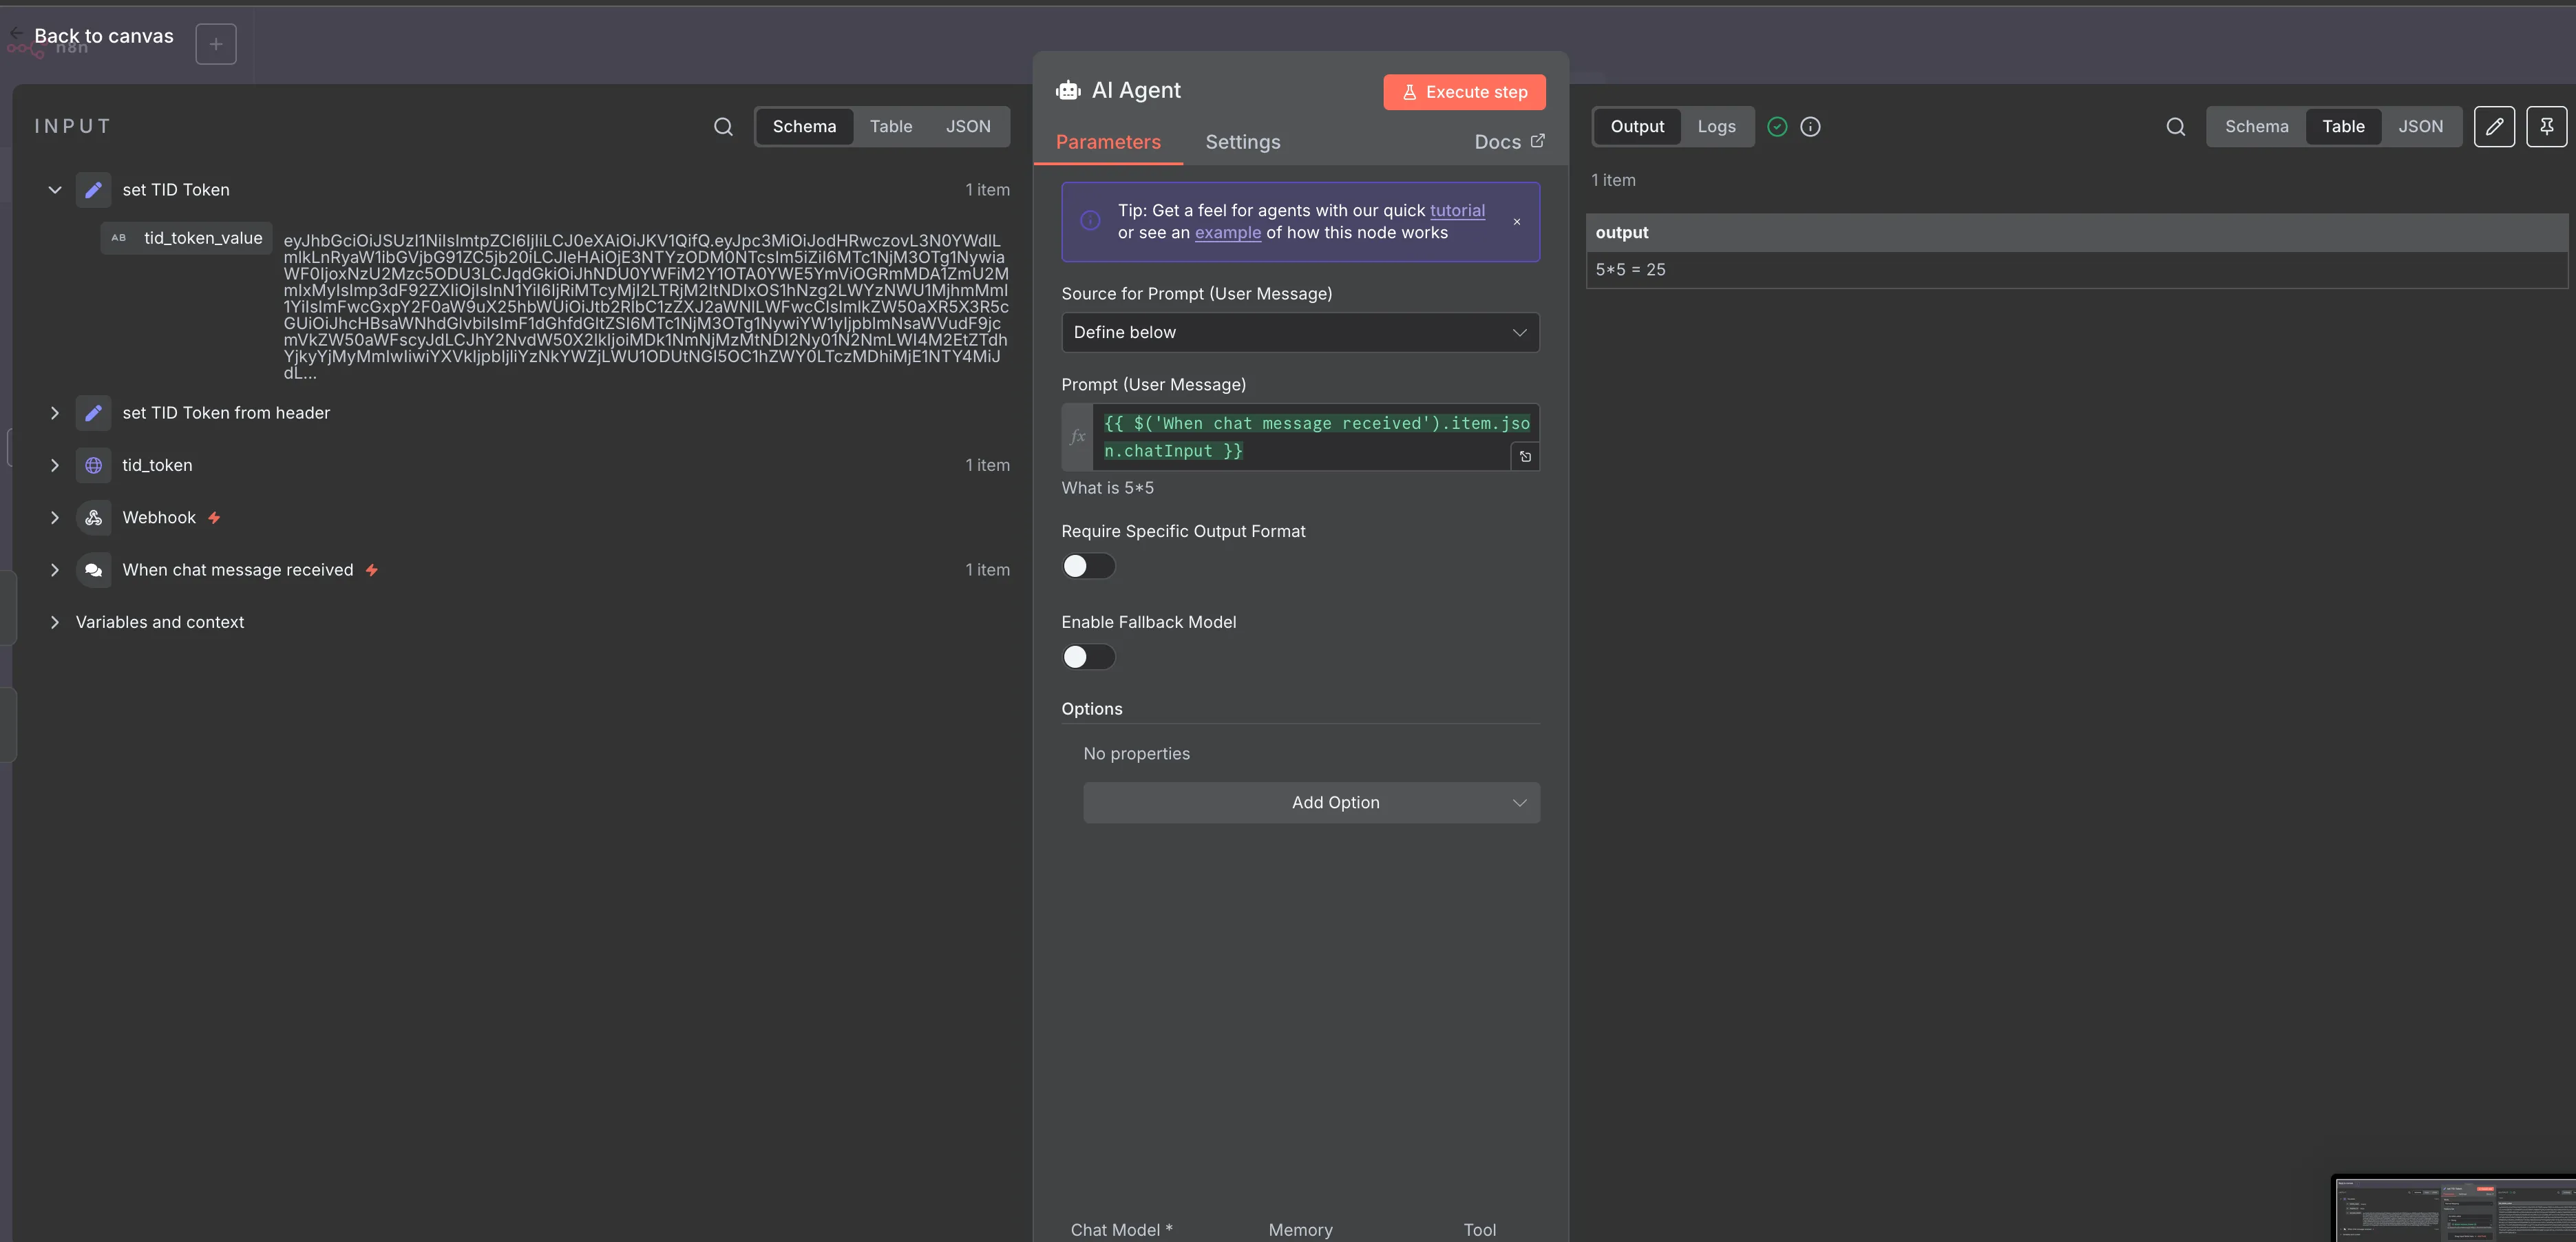Select the Parameters tab
The image size is (2576, 1242).
click(x=1108, y=142)
